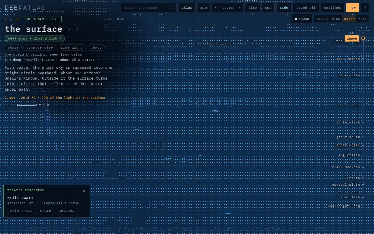Go to next stop arrow beside the surface
The width and height of the screenshot is (374, 234).
[x=77, y=29]
